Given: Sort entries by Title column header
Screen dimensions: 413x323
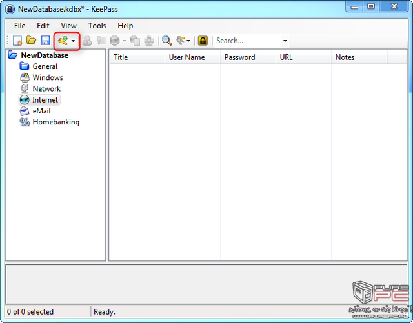Looking at the screenshot, I should (x=137, y=57).
